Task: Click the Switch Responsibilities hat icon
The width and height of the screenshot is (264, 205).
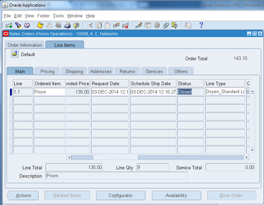Action: (x=58, y=25)
